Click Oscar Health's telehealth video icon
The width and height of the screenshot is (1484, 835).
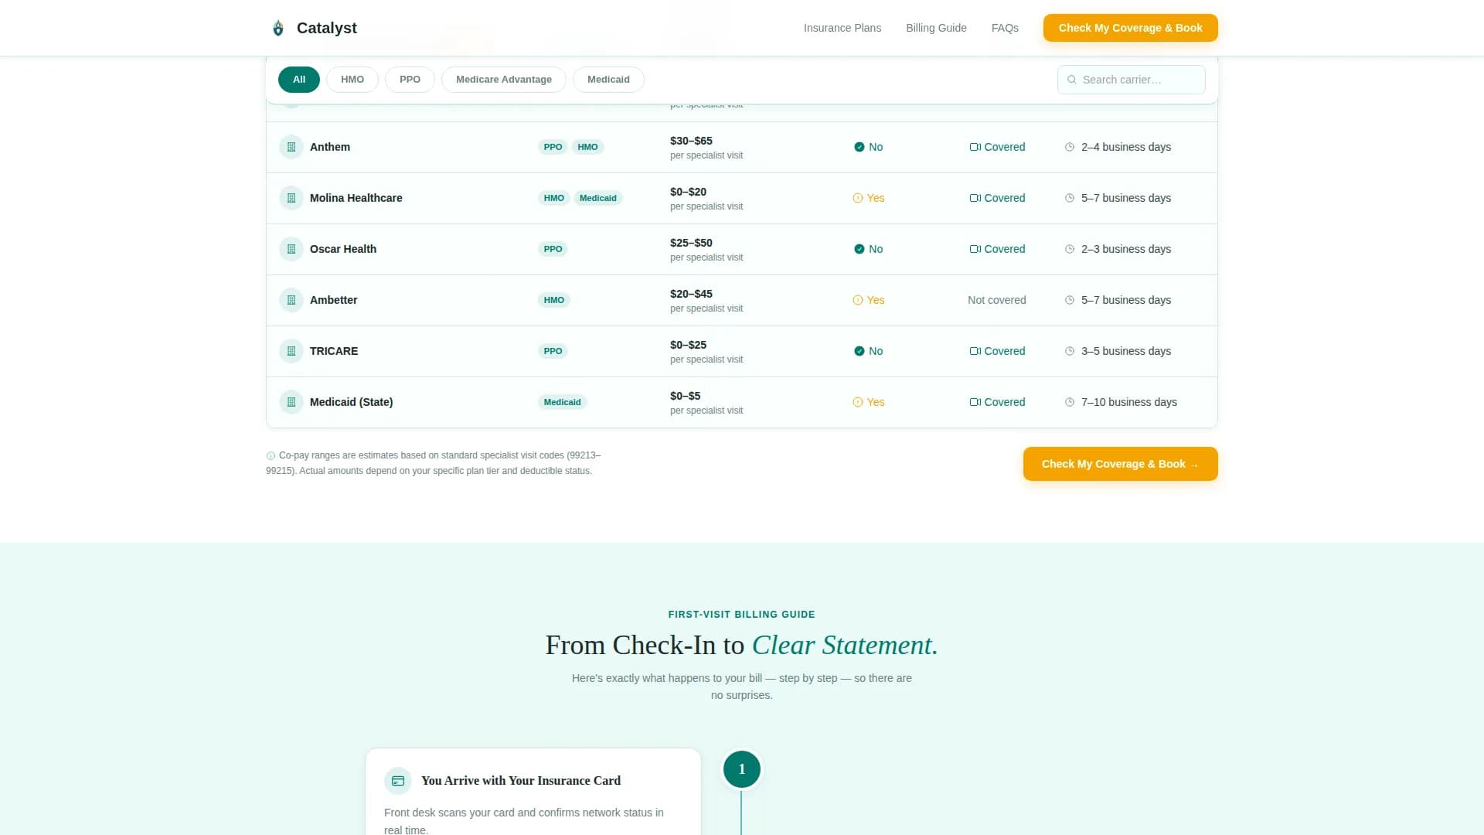click(x=975, y=249)
